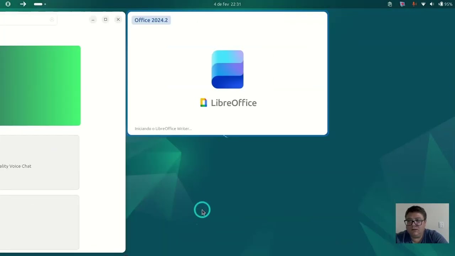Click 'Iniciando o LibreOffice Writer...' status text
This screenshot has height=256, width=455.
[163, 129]
